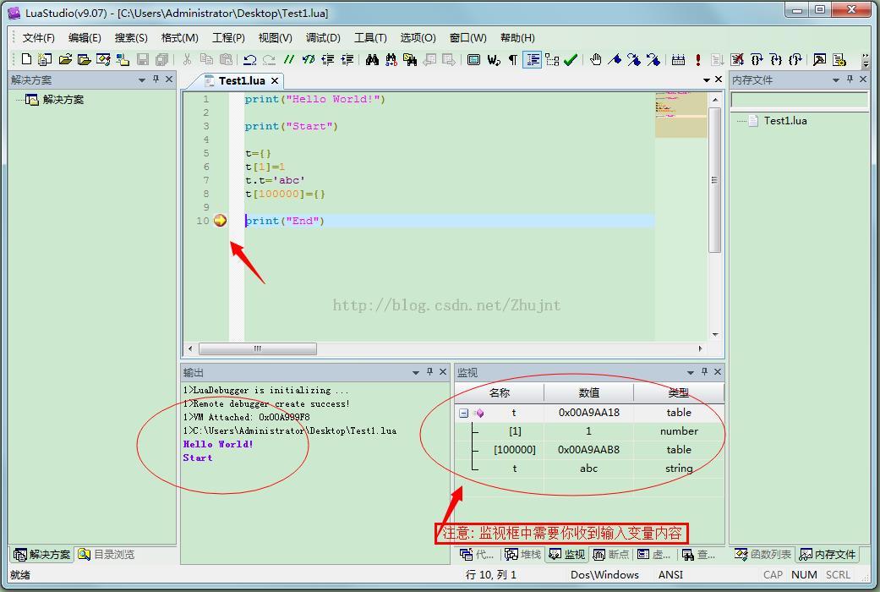Open the 内存文件 panel dropdown arrow
This screenshot has width=880, height=592.
836,80
